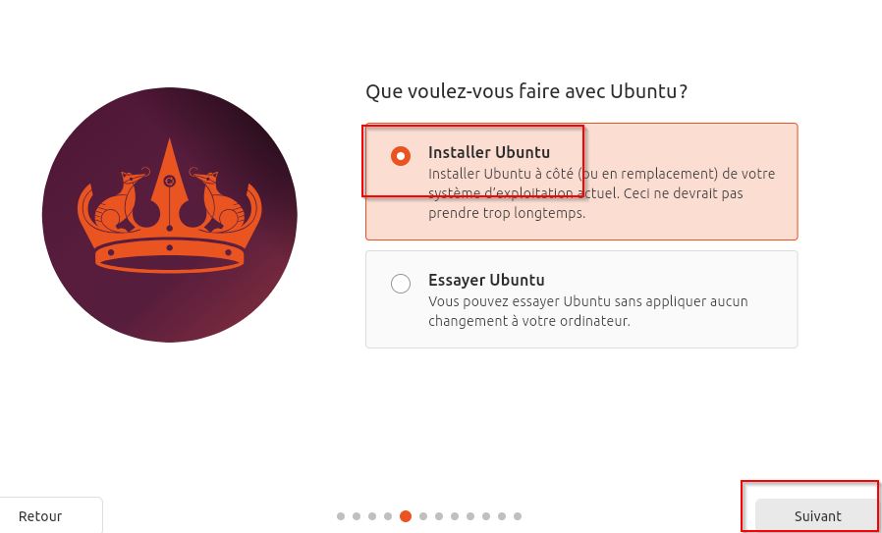Go back with the Retour button

(x=40, y=515)
